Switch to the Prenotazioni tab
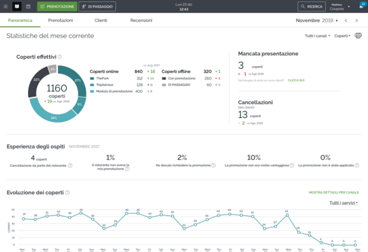 61,20
